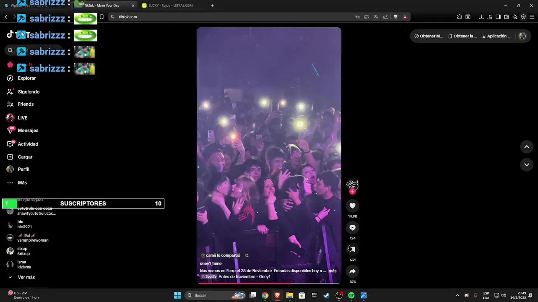538x302 pixels.
Task: Click the video progress bar
Action: point(269,284)
